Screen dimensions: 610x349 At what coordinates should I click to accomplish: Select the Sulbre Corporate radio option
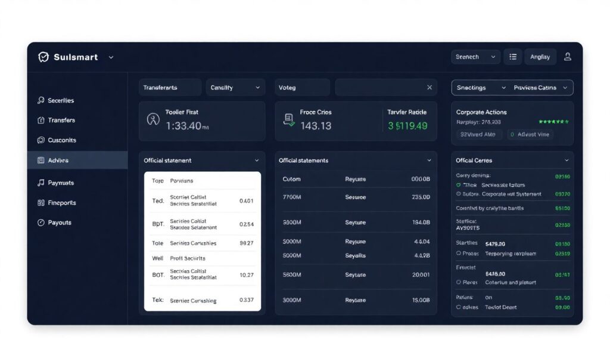pos(458,194)
